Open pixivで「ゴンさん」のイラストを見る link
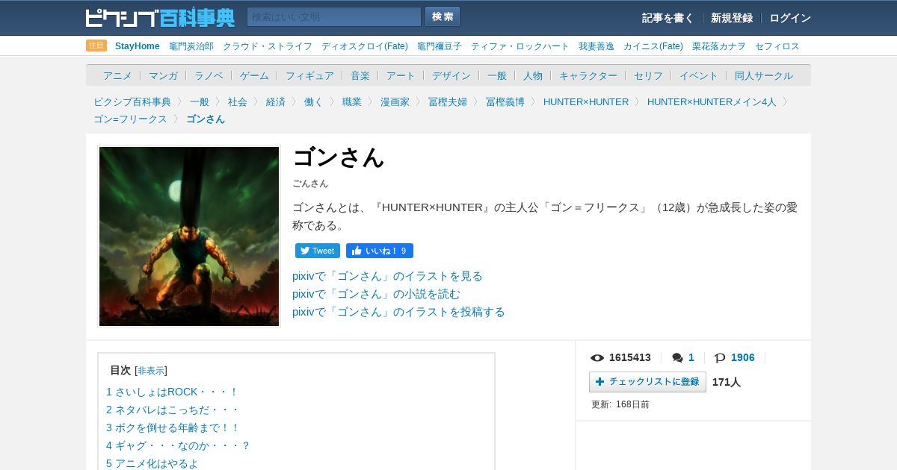The image size is (897, 470). click(387, 276)
